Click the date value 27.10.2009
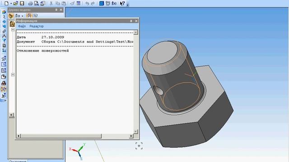 click(53, 37)
